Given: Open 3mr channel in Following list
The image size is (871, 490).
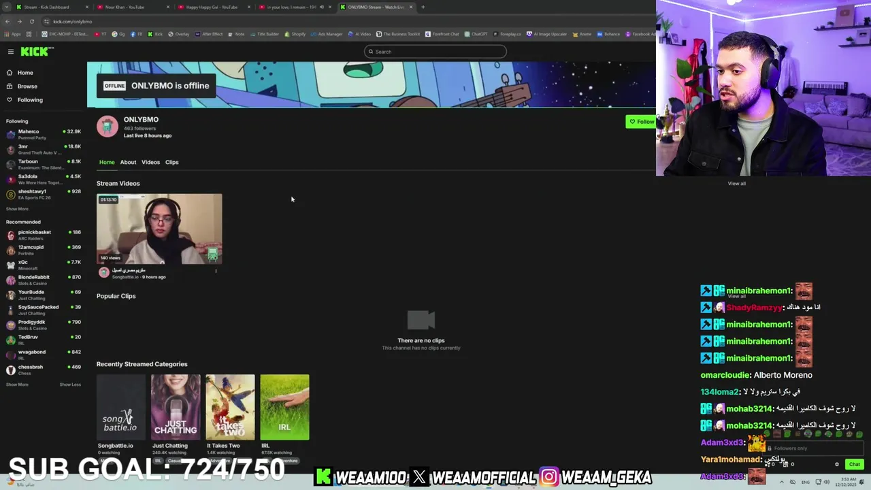Looking at the screenshot, I should 43,149.
